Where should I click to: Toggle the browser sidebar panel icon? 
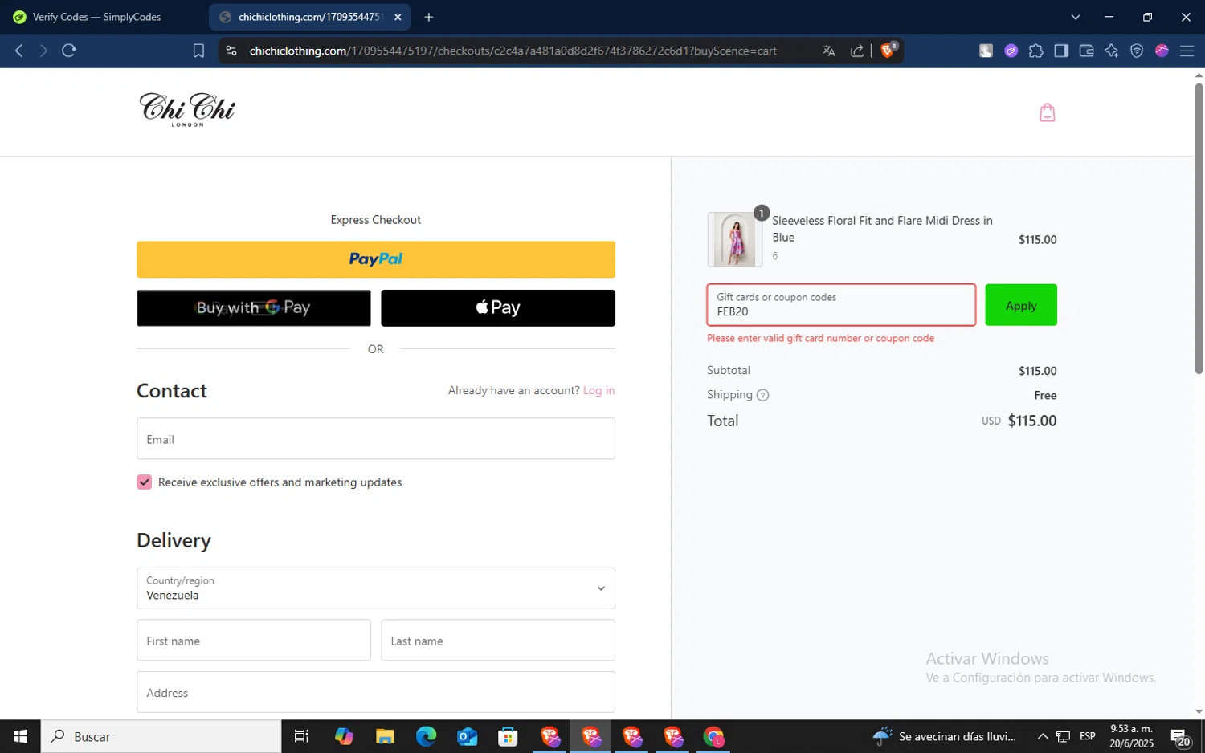pyautogui.click(x=1061, y=51)
